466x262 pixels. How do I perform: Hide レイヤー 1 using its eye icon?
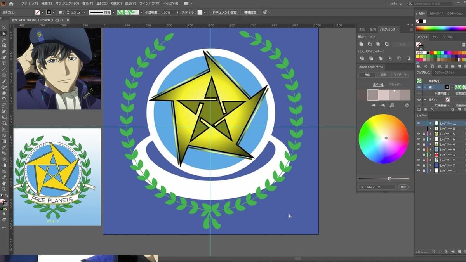click(x=419, y=170)
